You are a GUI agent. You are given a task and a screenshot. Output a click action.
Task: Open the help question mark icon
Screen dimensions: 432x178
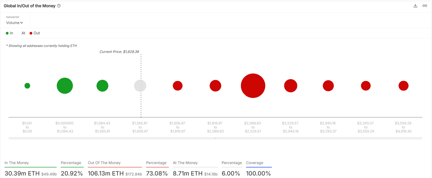(59, 6)
